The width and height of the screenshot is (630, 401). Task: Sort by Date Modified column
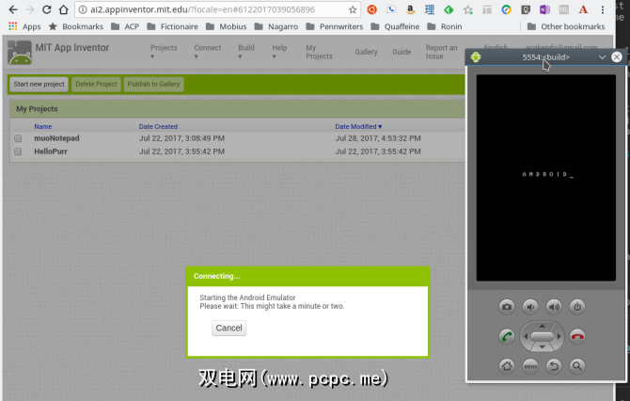click(358, 126)
